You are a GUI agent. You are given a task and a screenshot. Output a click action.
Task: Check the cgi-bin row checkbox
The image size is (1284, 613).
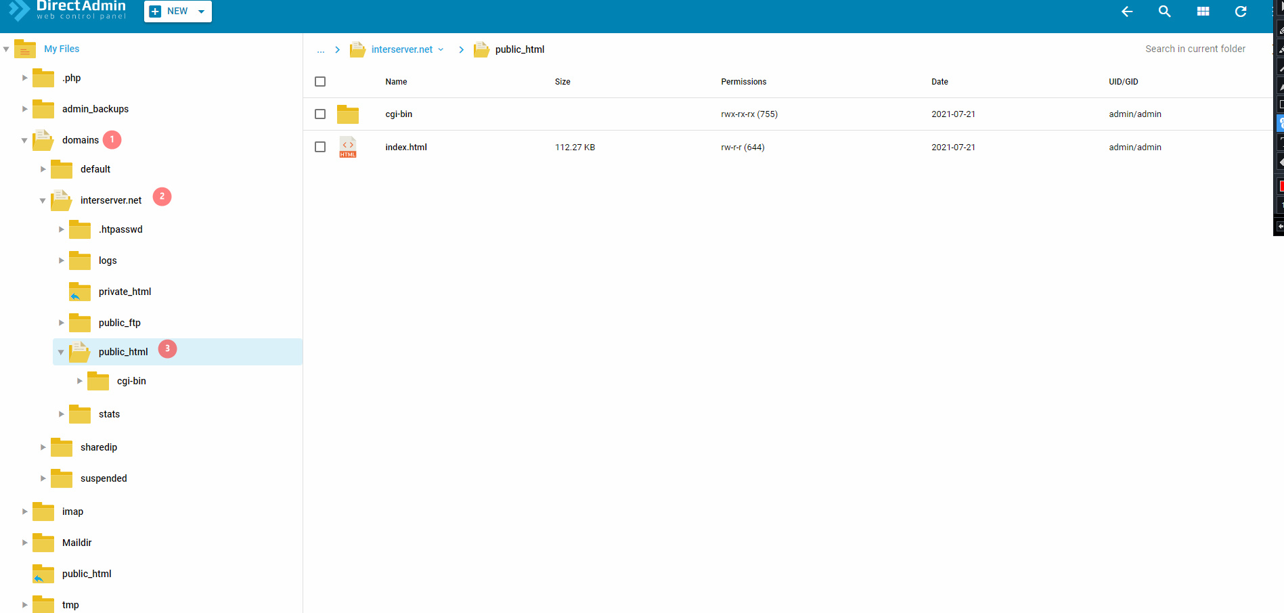pos(320,114)
